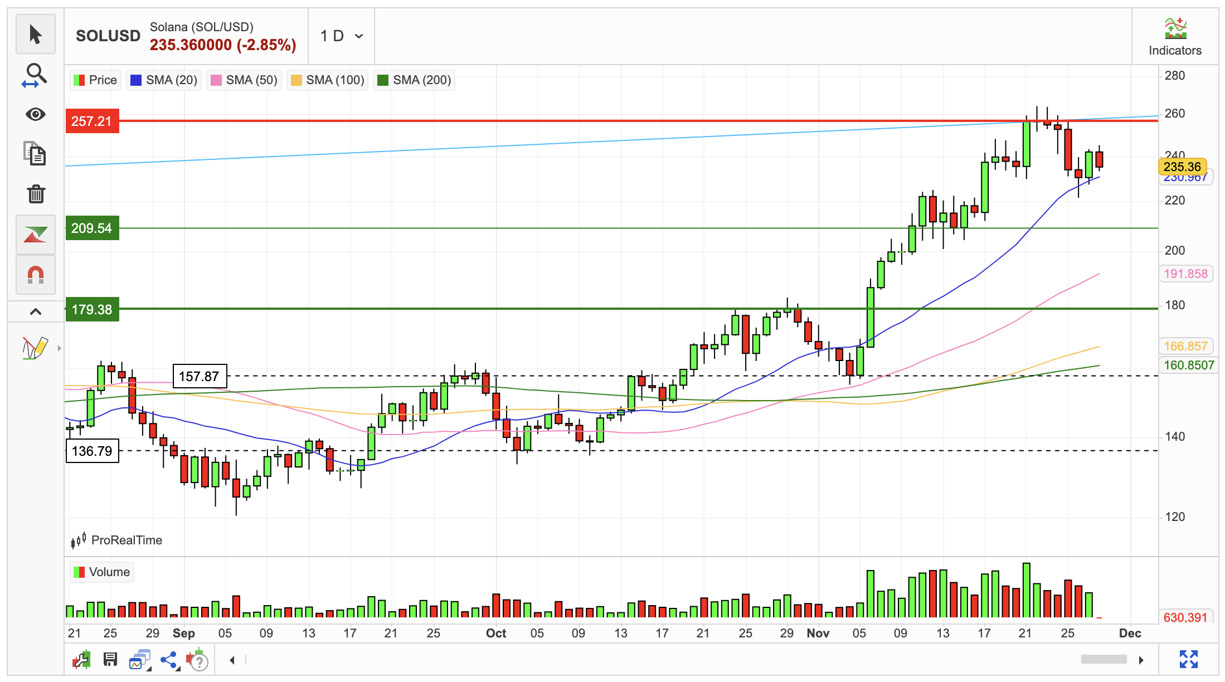Screen dimensions: 1225x682
Task: Open the chart layouts windows icon
Action: point(140,660)
